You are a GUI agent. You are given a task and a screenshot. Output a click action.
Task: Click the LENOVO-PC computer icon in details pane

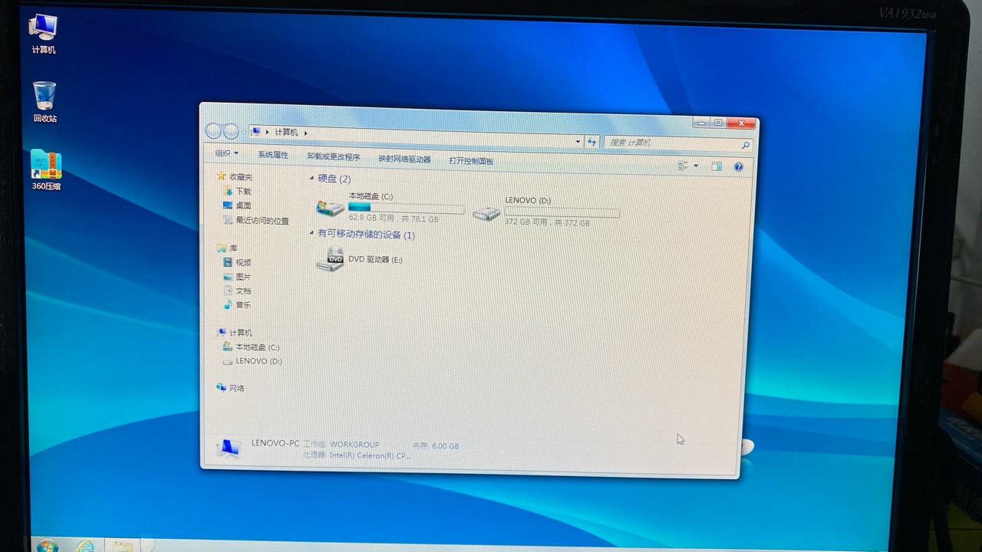(228, 449)
